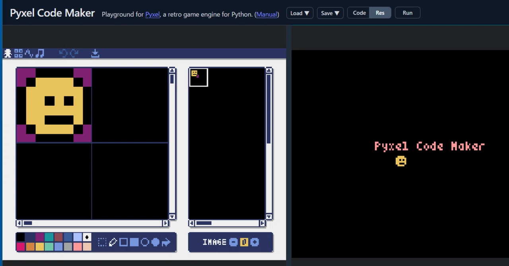Click image panel vertical scrollbar down arrow
Image resolution: width=509 pixels, height=266 pixels.
(269, 217)
